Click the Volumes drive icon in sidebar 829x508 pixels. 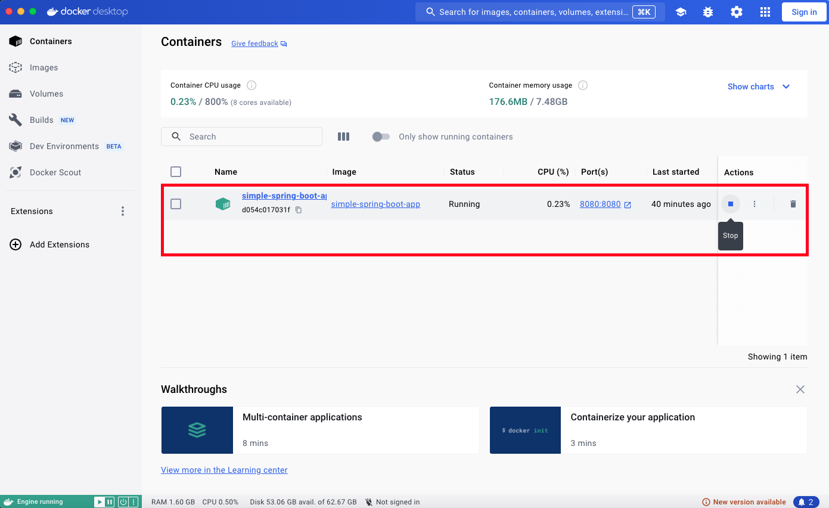click(15, 94)
